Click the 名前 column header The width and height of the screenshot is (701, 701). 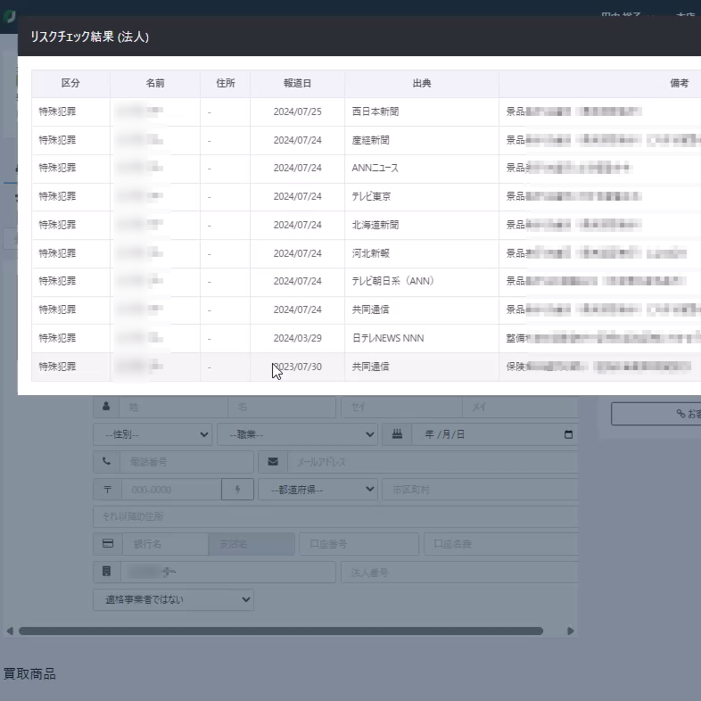tap(155, 83)
